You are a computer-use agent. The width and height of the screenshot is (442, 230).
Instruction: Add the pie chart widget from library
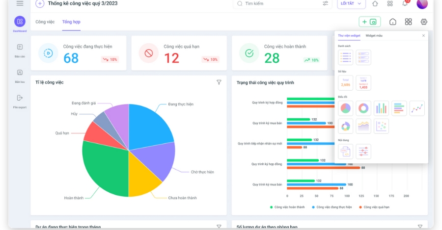click(346, 108)
